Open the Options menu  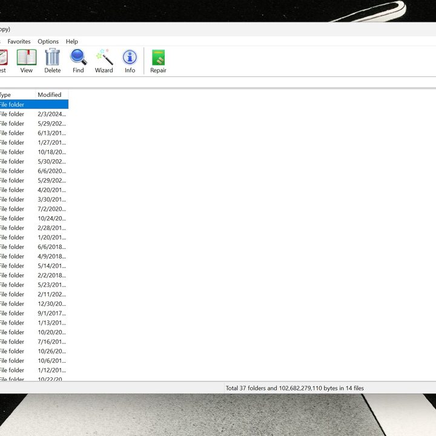(48, 41)
